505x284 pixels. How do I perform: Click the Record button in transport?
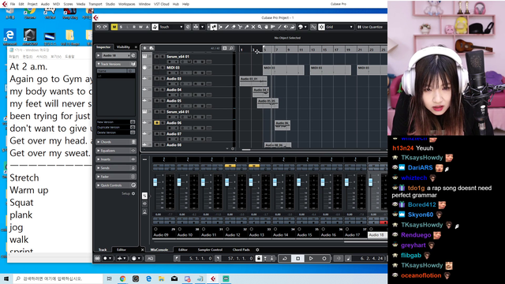pyautogui.click(x=324, y=258)
